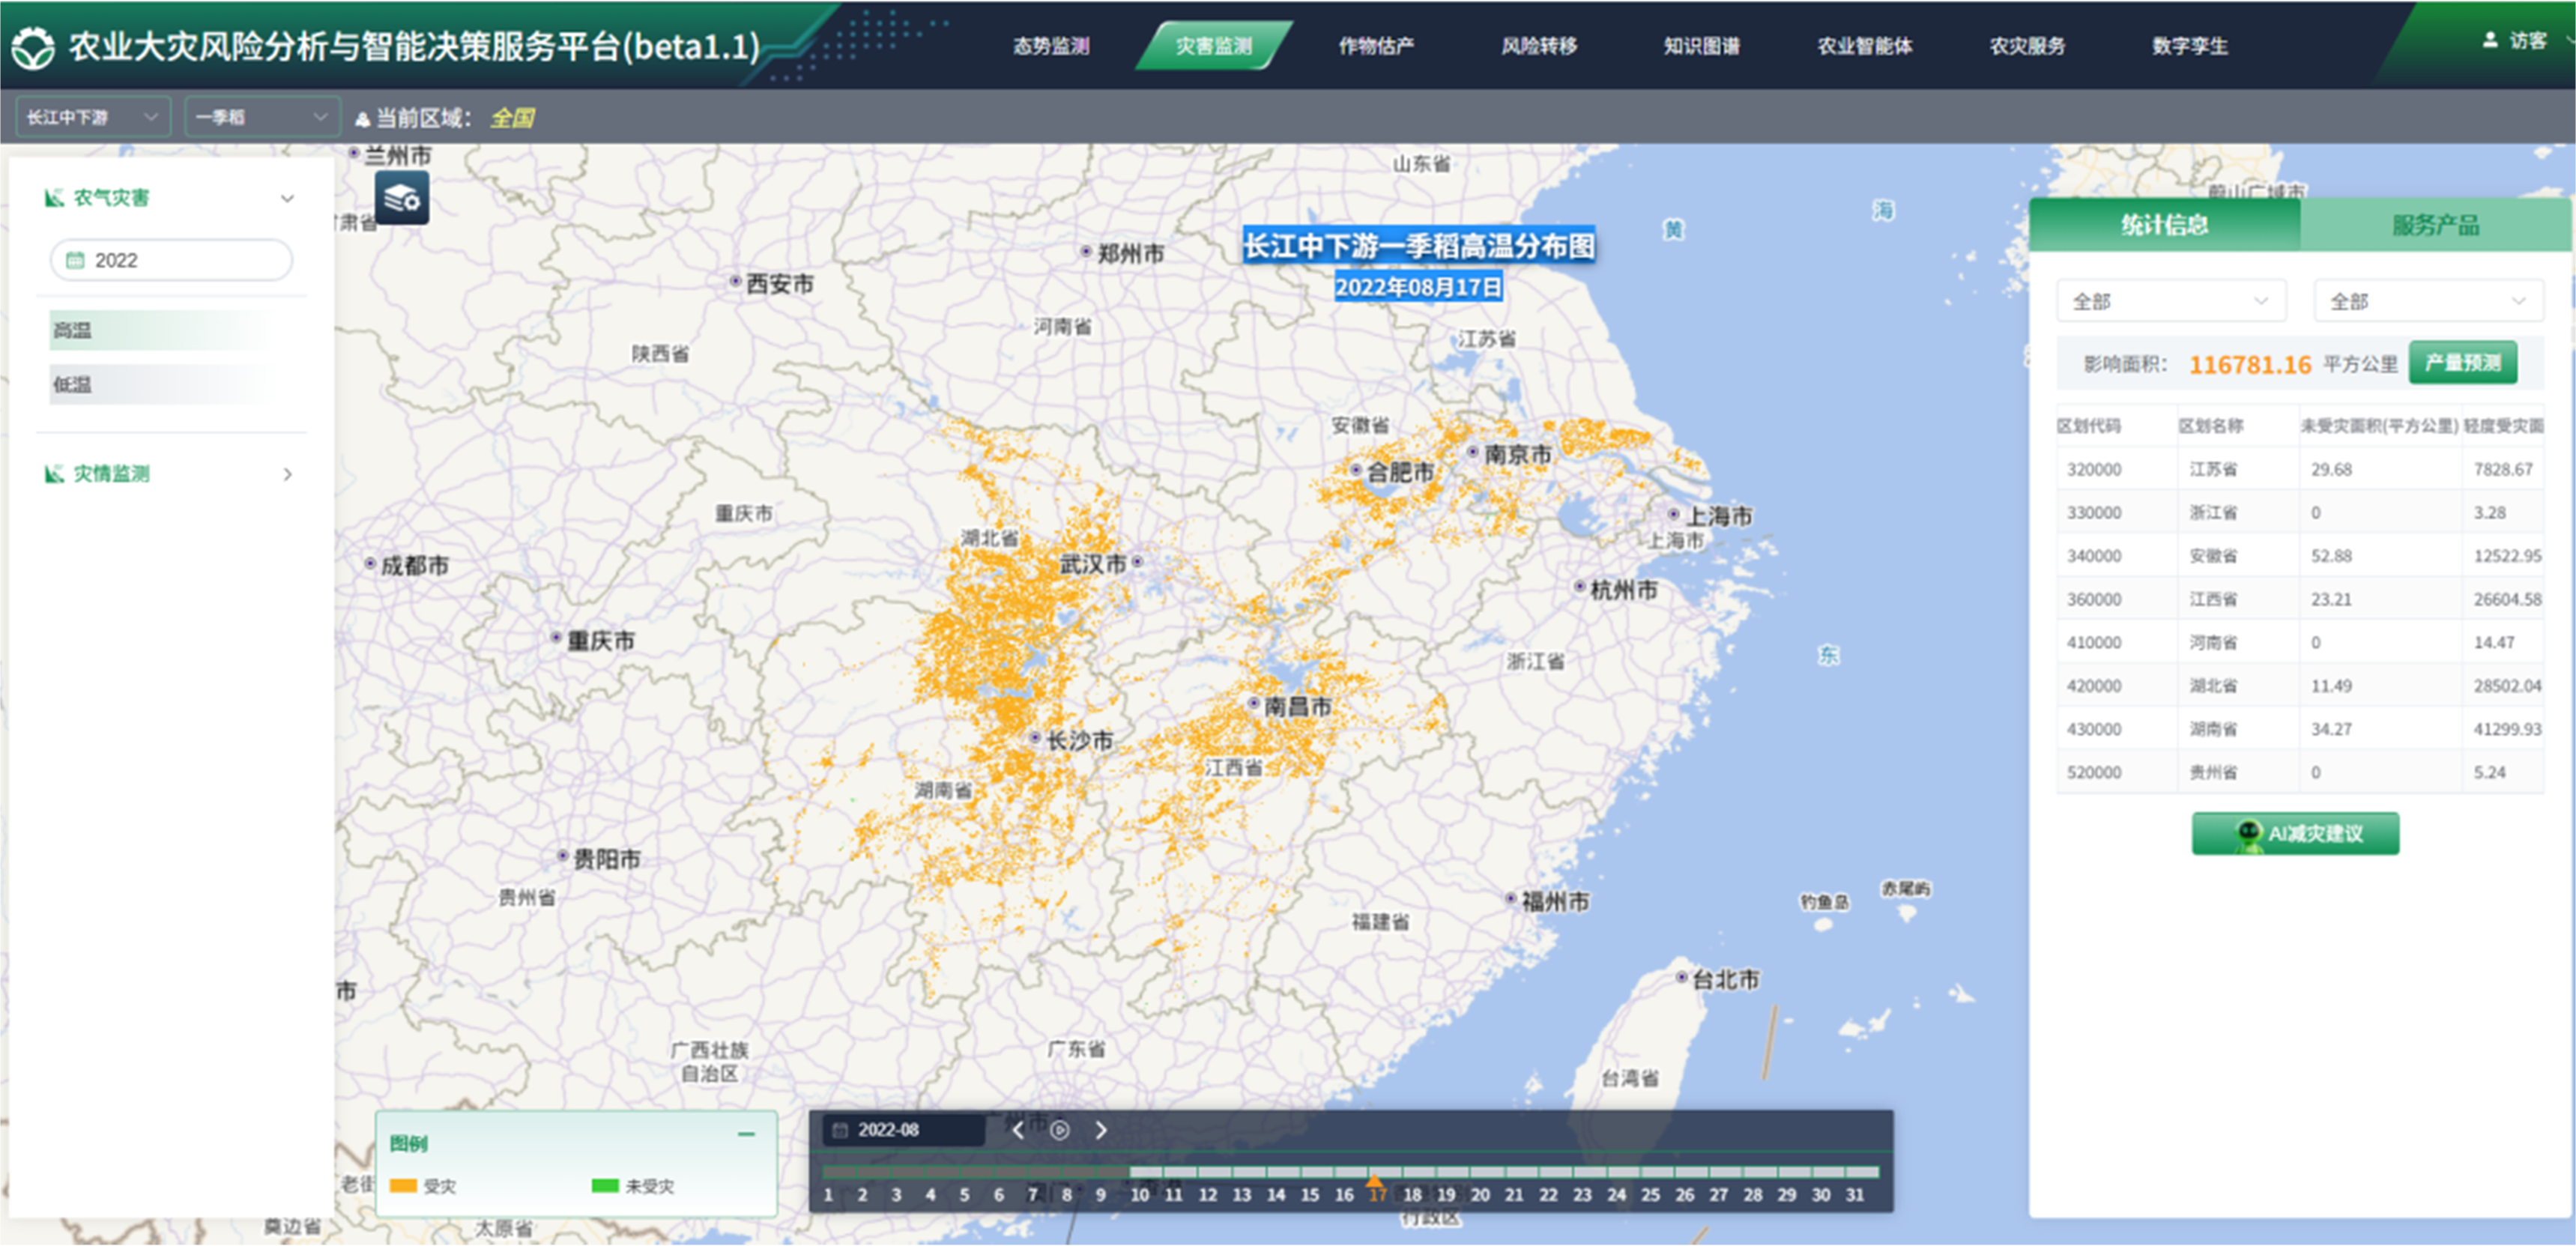Switch to the 服务产品 tab

tap(2435, 225)
